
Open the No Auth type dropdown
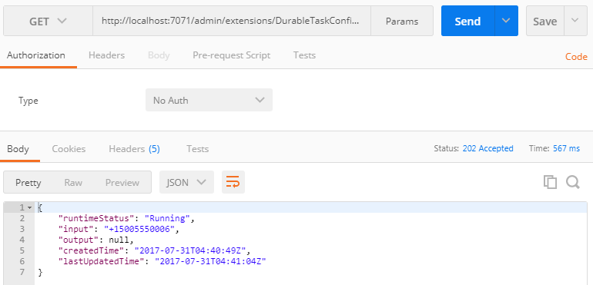coord(209,100)
